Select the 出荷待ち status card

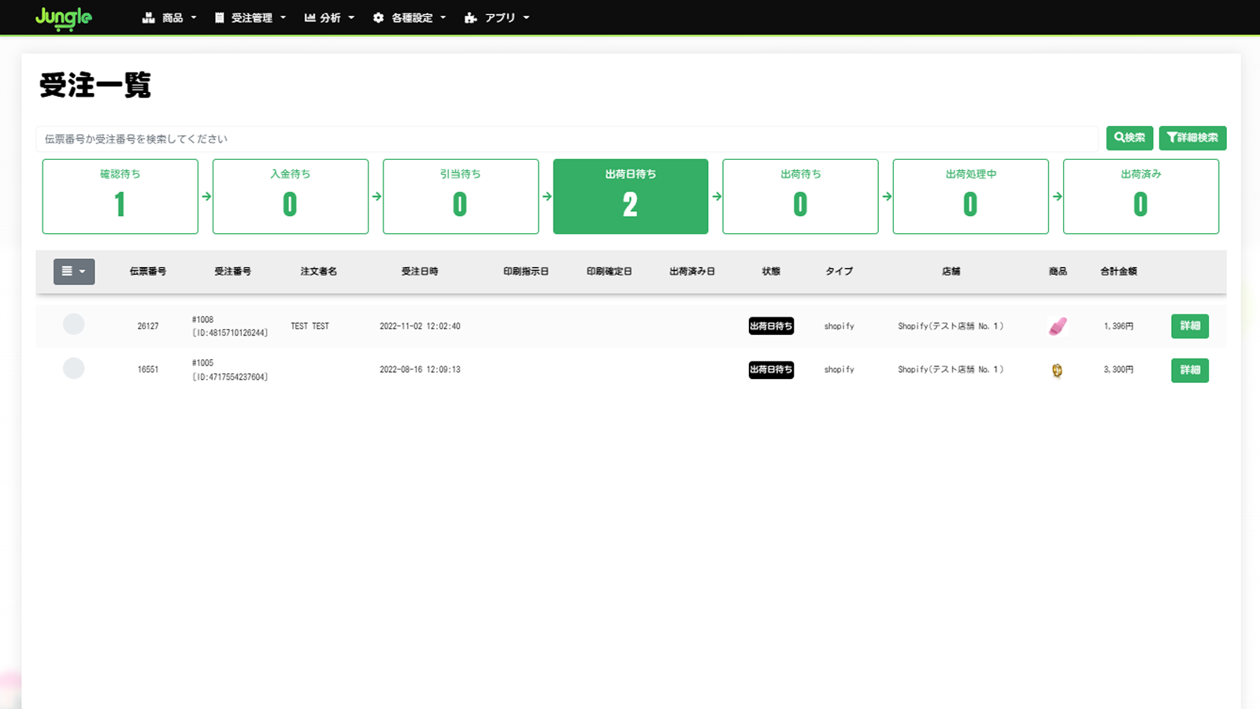[x=801, y=196]
